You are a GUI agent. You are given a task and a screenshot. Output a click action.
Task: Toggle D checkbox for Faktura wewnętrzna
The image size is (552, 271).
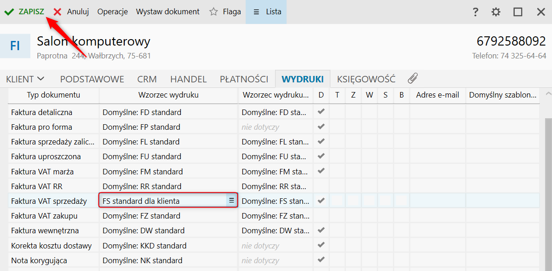[x=321, y=230]
